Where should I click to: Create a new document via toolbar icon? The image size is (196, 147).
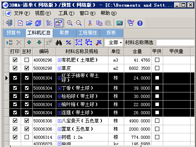tap(20, 23)
